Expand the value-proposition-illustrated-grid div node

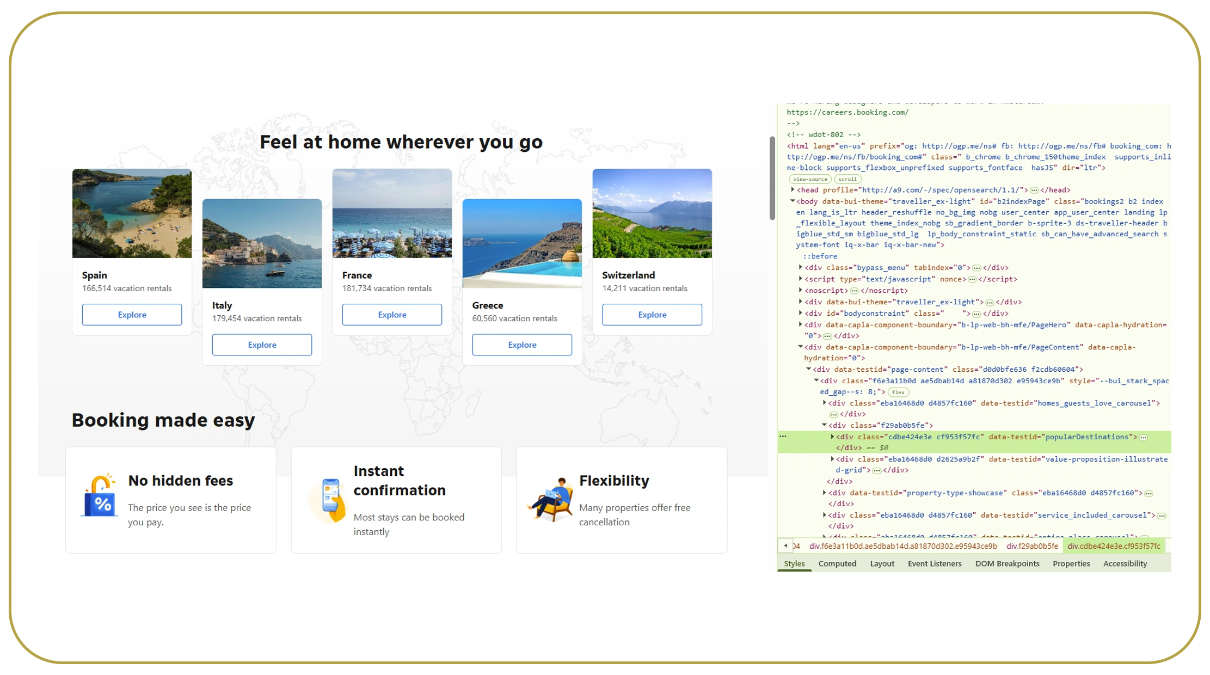832,459
